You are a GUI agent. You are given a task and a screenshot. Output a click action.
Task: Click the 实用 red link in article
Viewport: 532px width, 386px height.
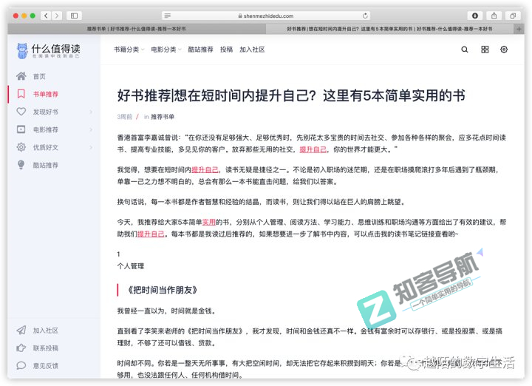coord(208,222)
